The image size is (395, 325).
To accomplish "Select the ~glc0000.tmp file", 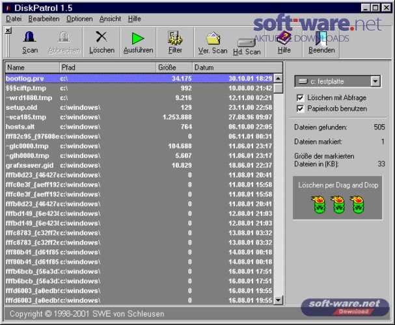I will coord(27,146).
